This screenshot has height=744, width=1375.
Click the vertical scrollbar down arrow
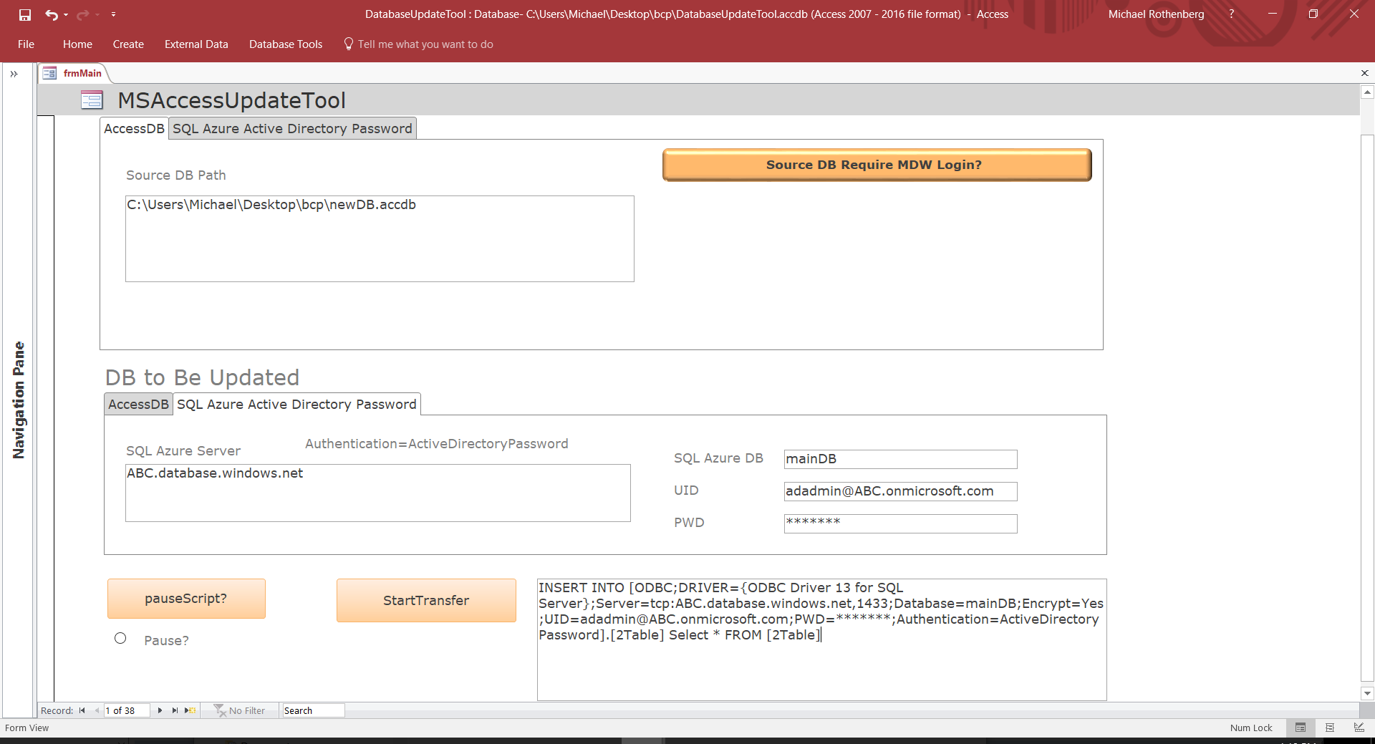point(1367,693)
